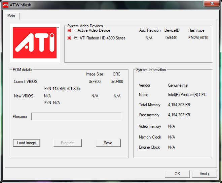The width and height of the screenshot is (222, 183).
Task: Click the Memory Clock label
Action: coord(150,137)
